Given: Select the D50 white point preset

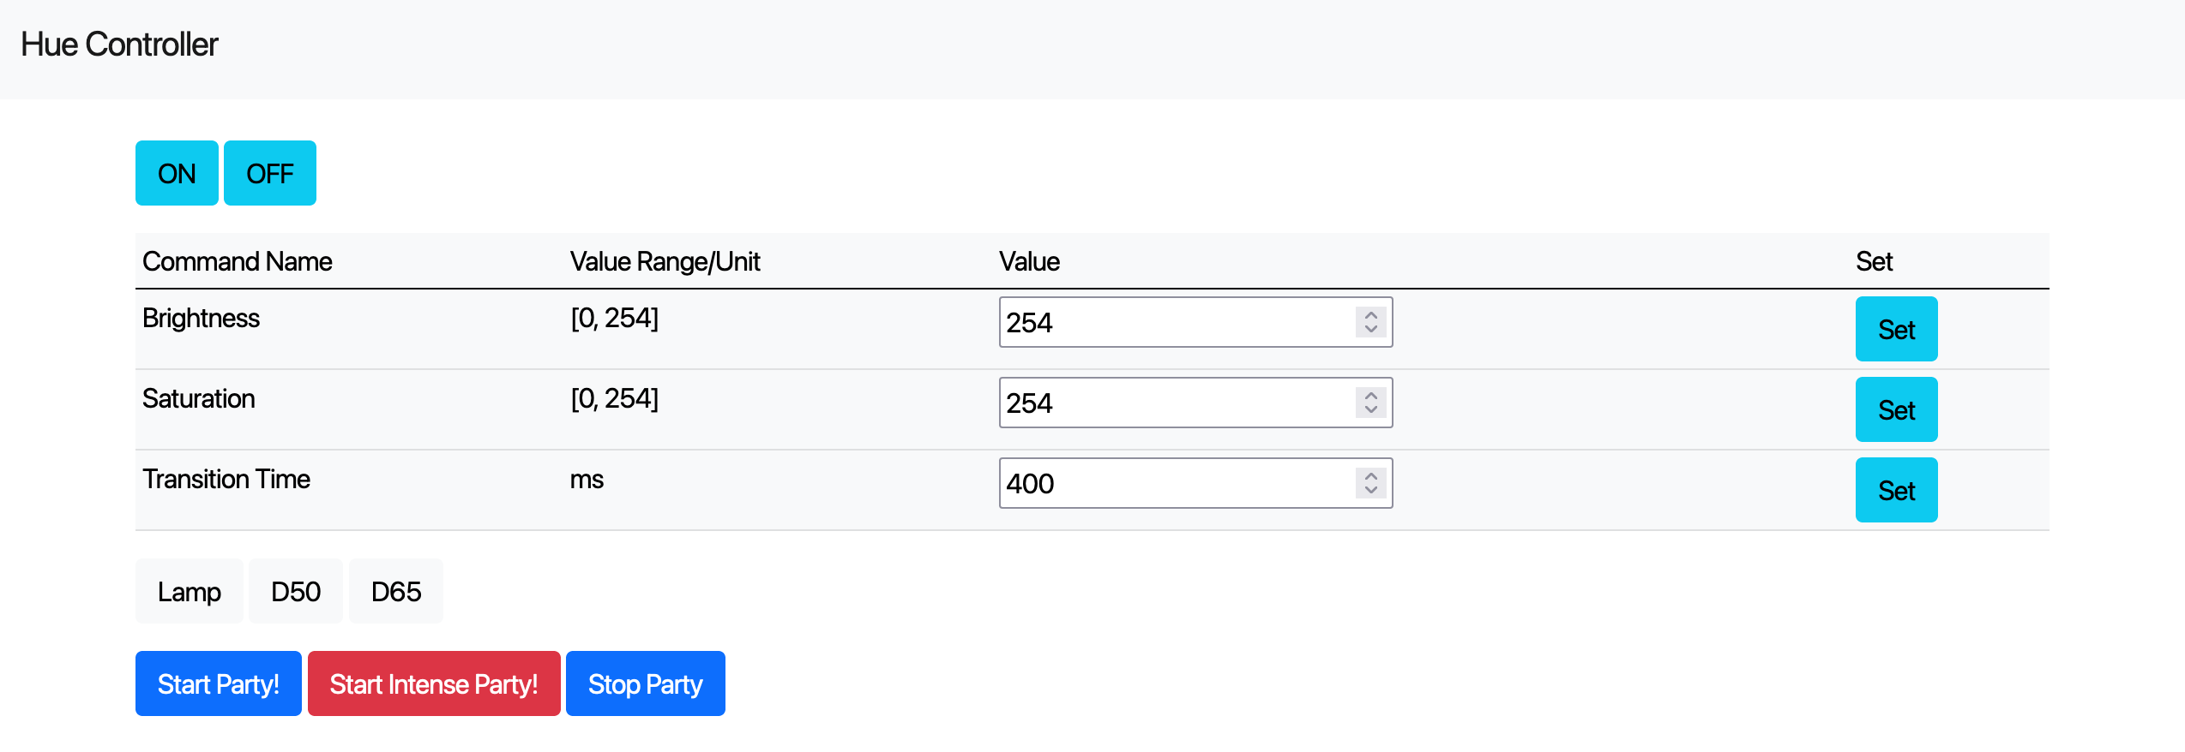Looking at the screenshot, I should click(x=296, y=591).
